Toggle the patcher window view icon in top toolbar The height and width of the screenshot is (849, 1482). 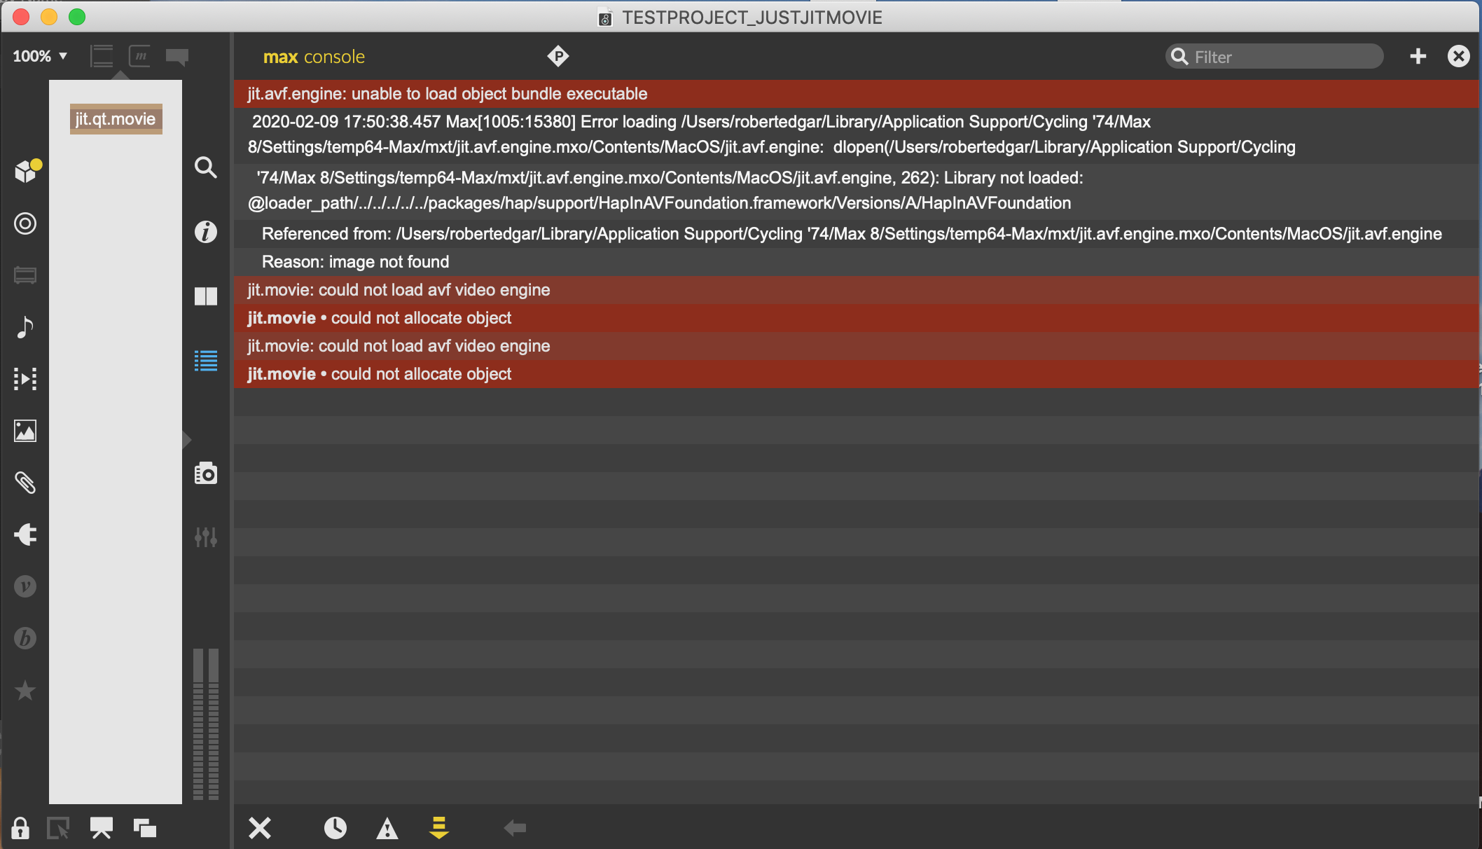point(102,56)
